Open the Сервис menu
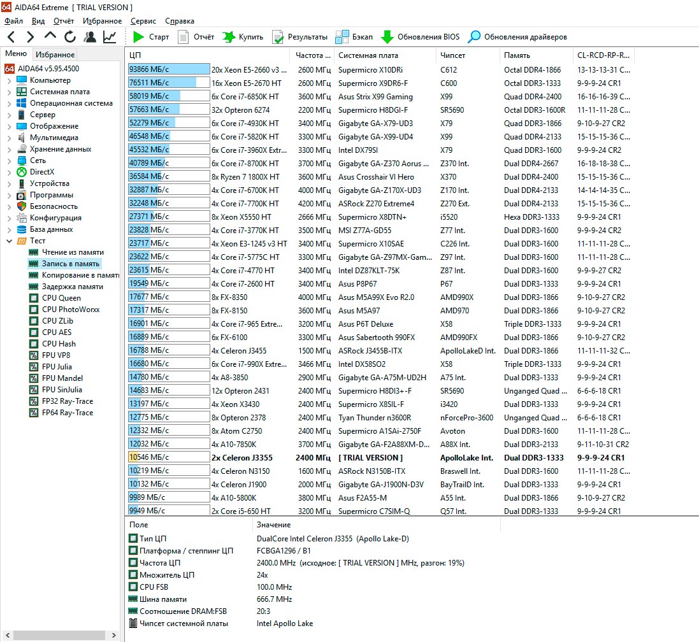Image resolution: width=699 pixels, height=642 pixels. (x=143, y=21)
